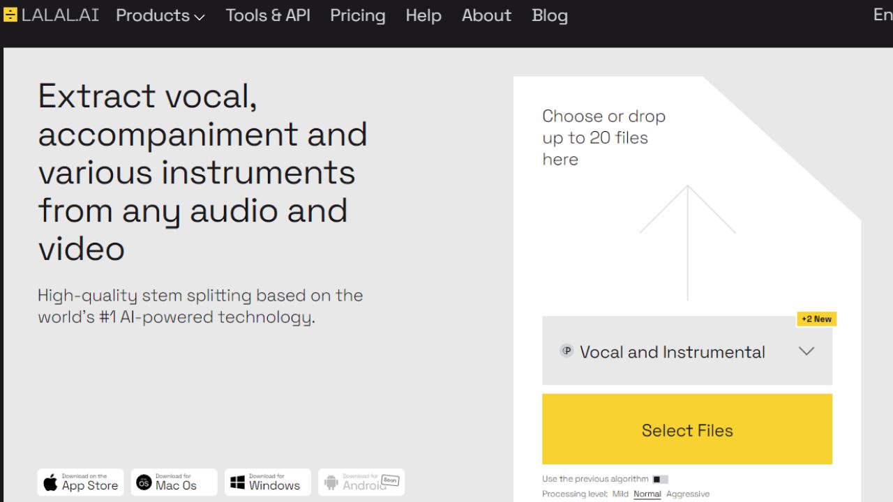Image resolution: width=893 pixels, height=502 pixels.
Task: Toggle Use the previous algorithm switch
Action: click(x=660, y=480)
